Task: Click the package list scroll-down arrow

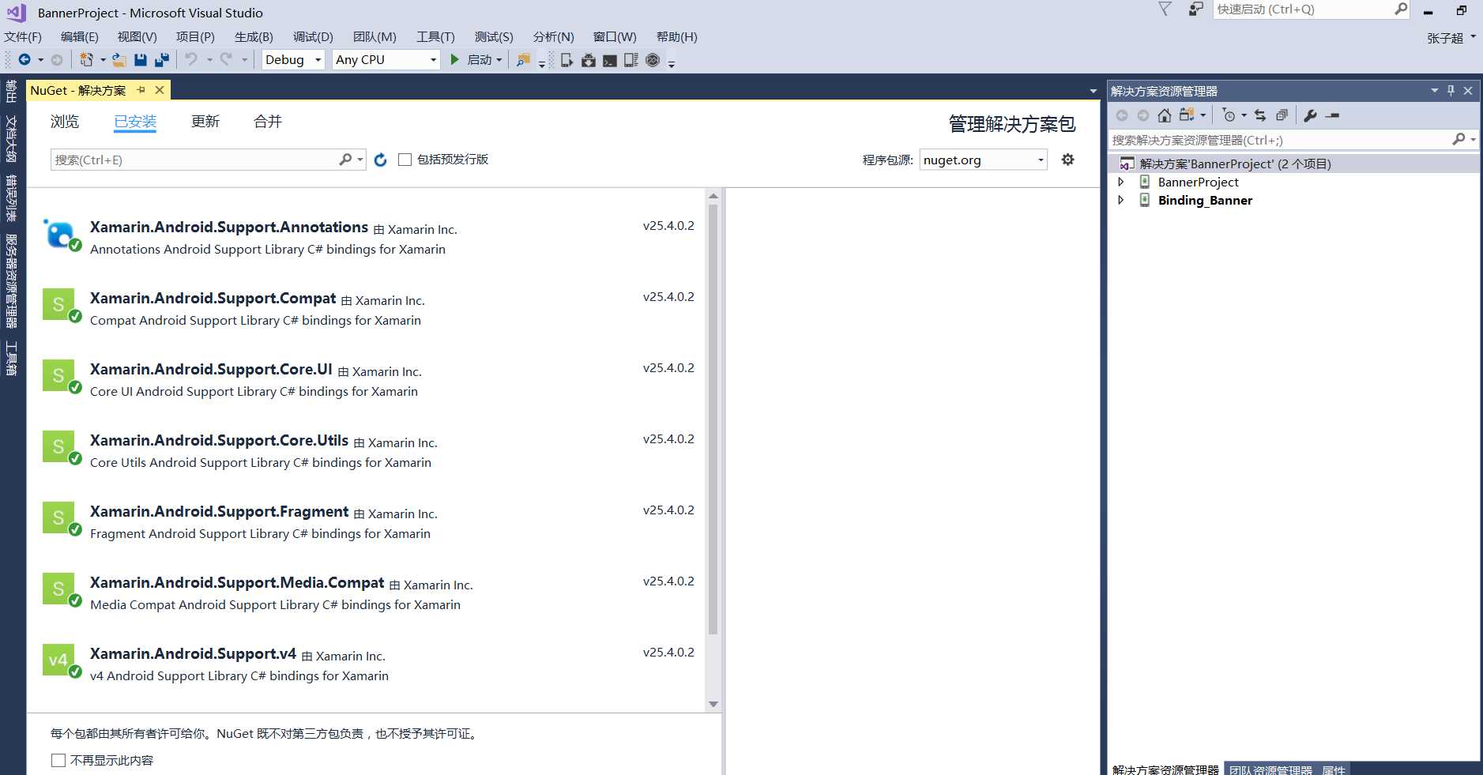Action: [713, 704]
